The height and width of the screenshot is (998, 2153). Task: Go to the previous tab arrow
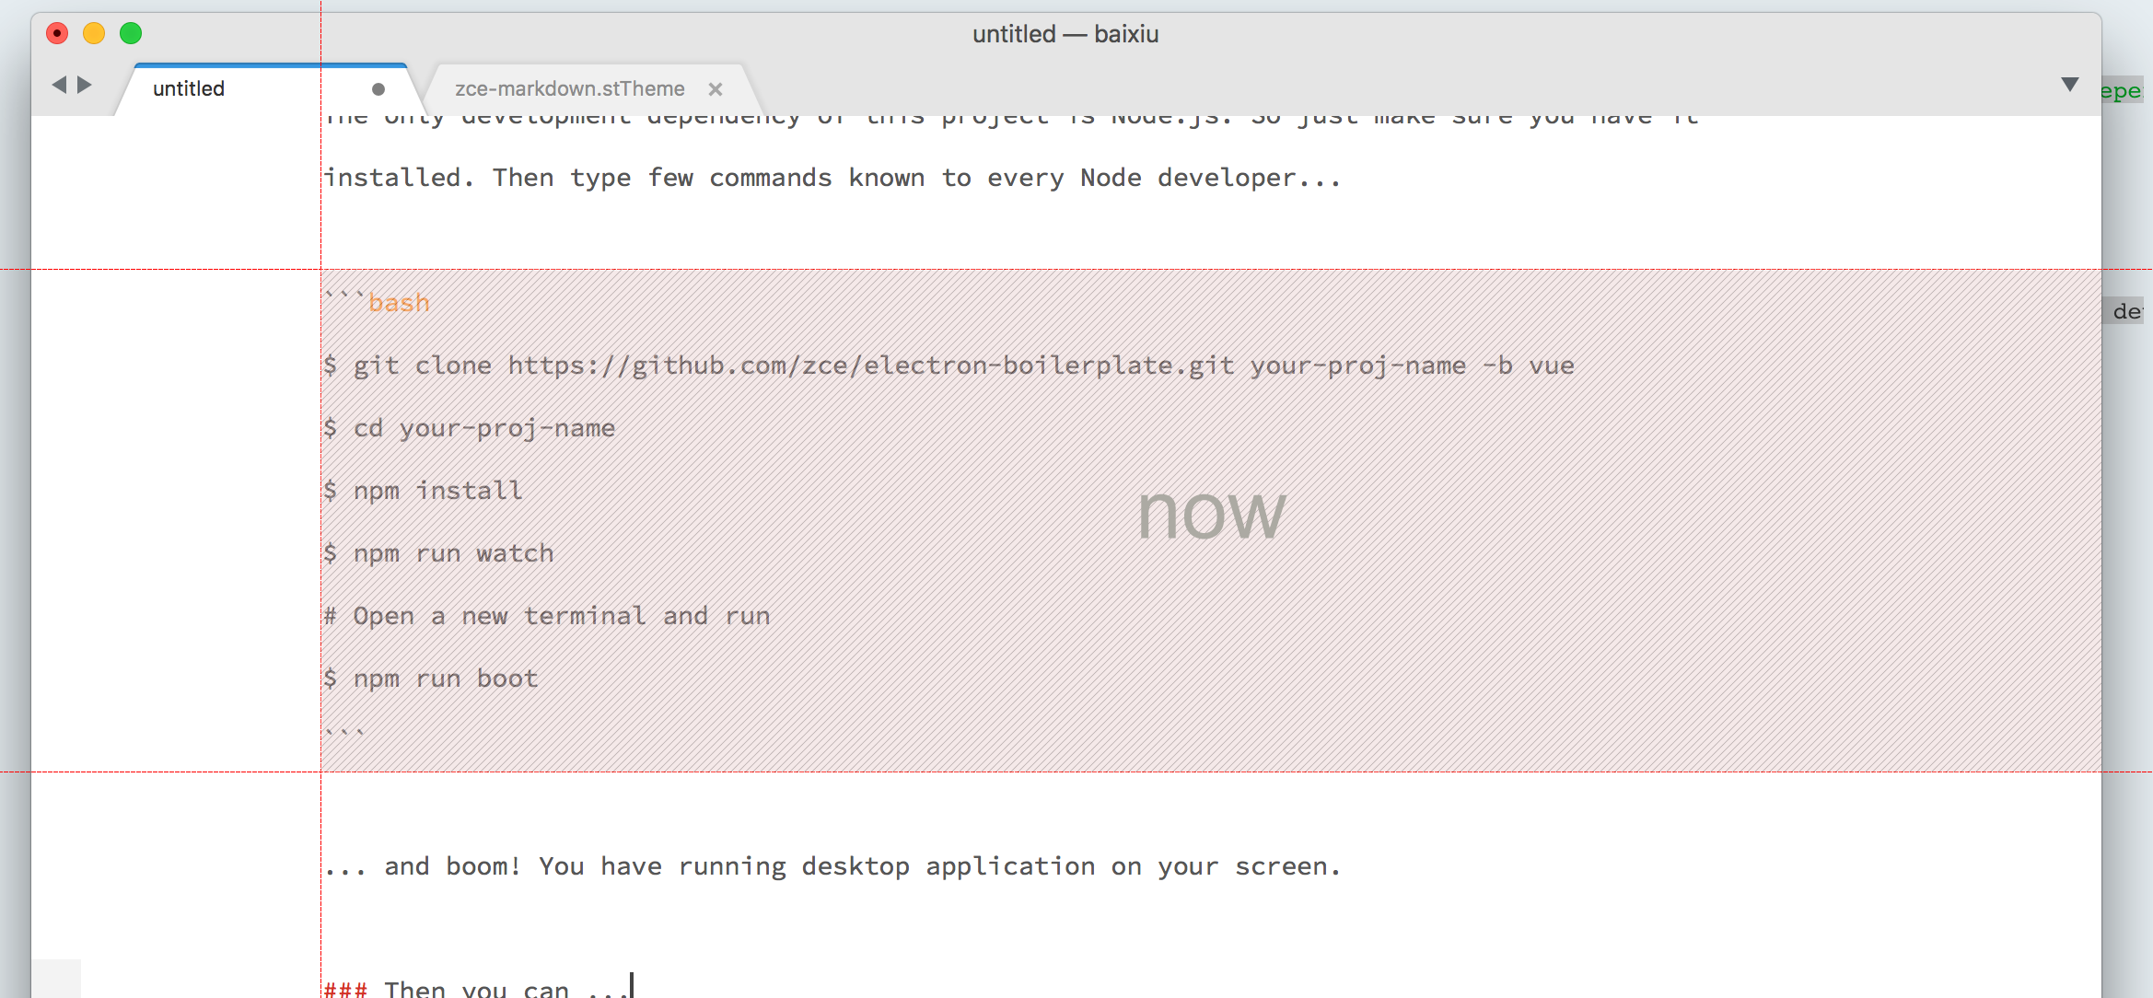[x=59, y=85]
